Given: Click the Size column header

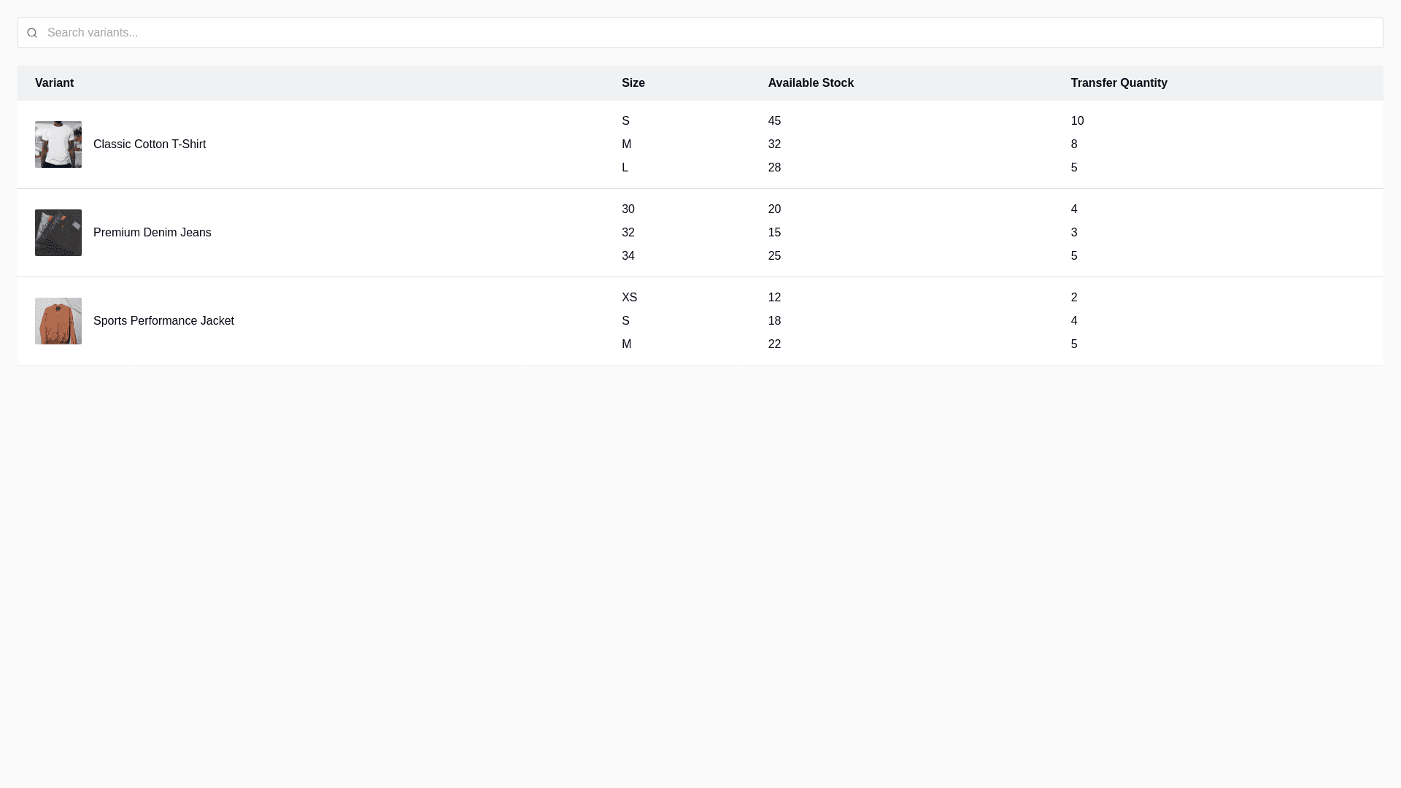Looking at the screenshot, I should point(633,83).
